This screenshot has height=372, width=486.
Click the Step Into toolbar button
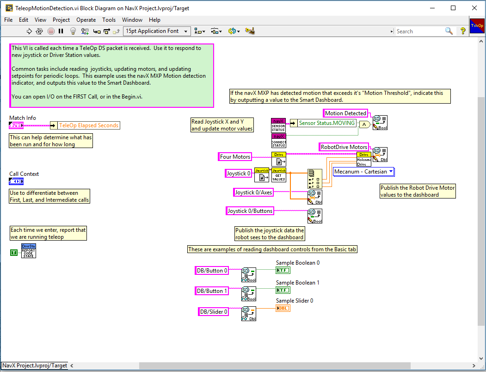point(97,31)
